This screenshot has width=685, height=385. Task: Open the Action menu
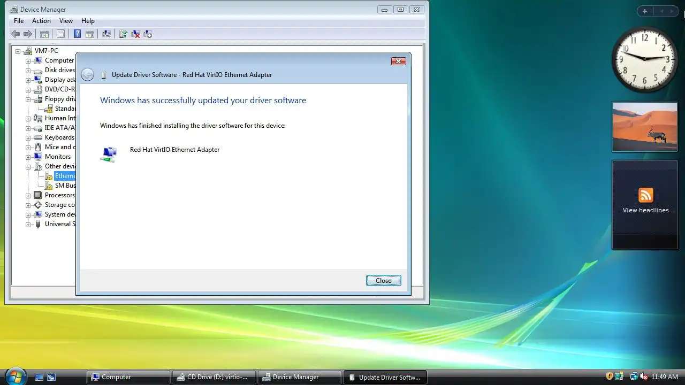(x=41, y=21)
